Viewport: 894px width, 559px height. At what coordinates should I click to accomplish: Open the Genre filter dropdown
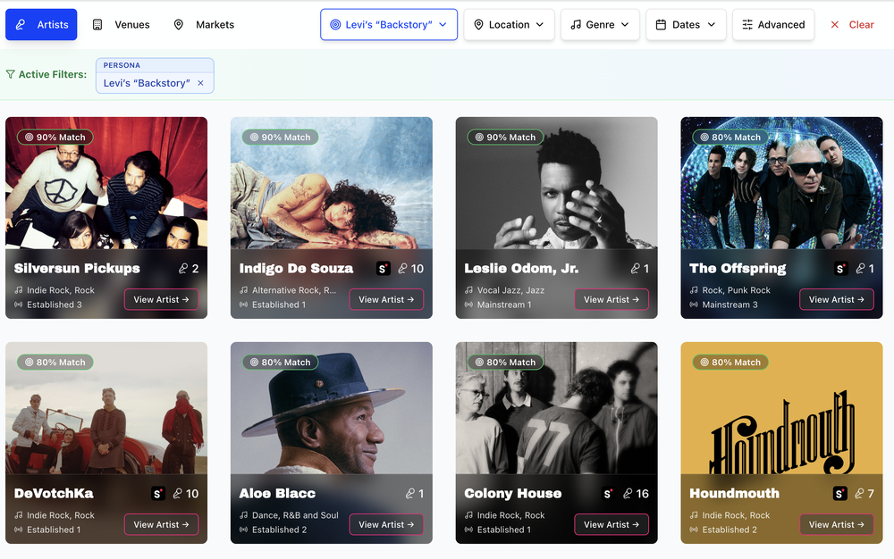tap(600, 25)
